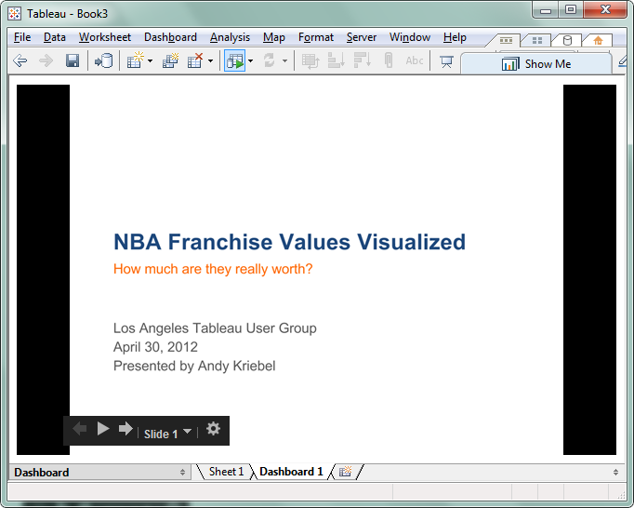634x508 pixels.
Task: Switch to the filmstrip view tab icon
Action: point(506,40)
